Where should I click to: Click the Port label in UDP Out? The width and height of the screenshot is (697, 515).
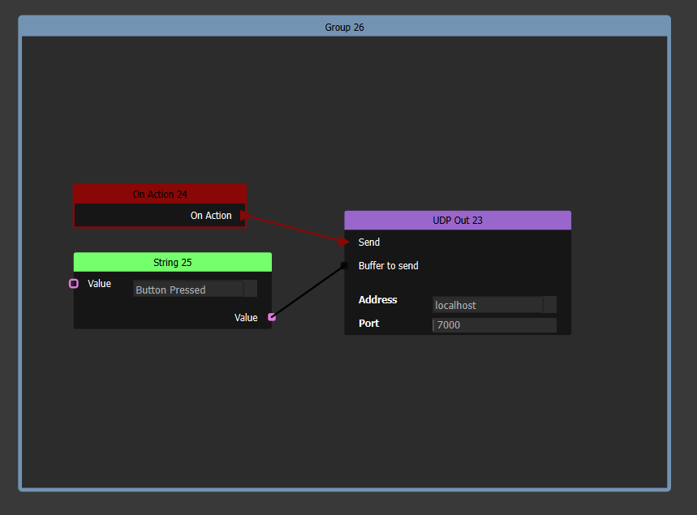coord(369,324)
